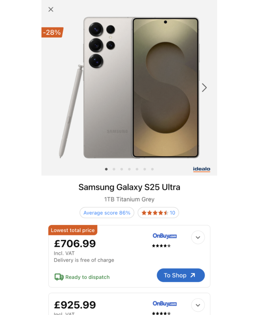Select the first image carousel dot
The height and width of the screenshot is (315, 259).
(x=106, y=169)
